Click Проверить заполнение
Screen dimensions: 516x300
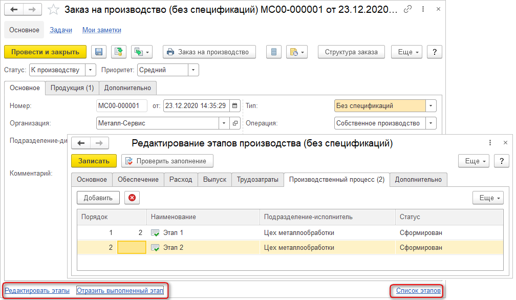tap(167, 161)
